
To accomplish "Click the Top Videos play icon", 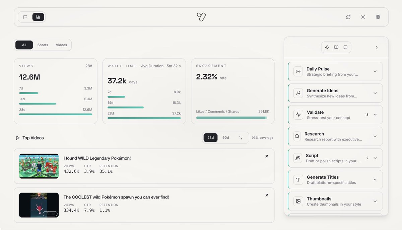I will coord(17,138).
